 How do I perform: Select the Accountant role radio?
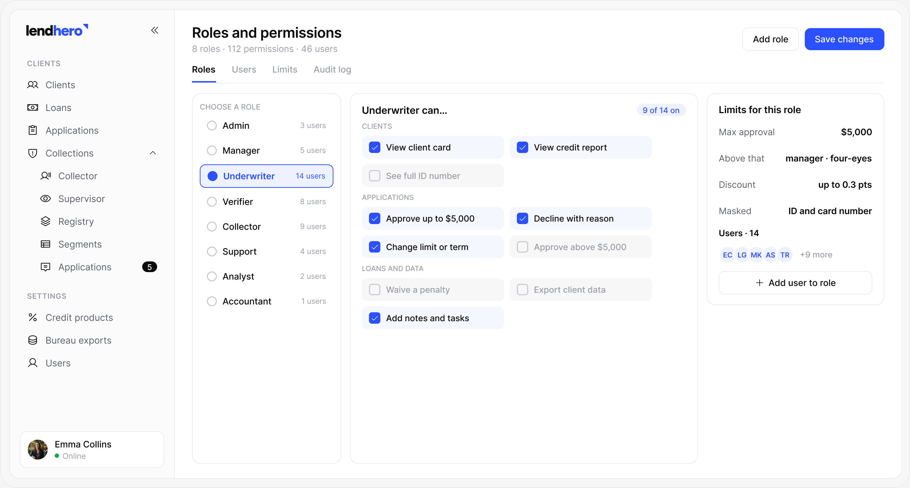pos(212,301)
